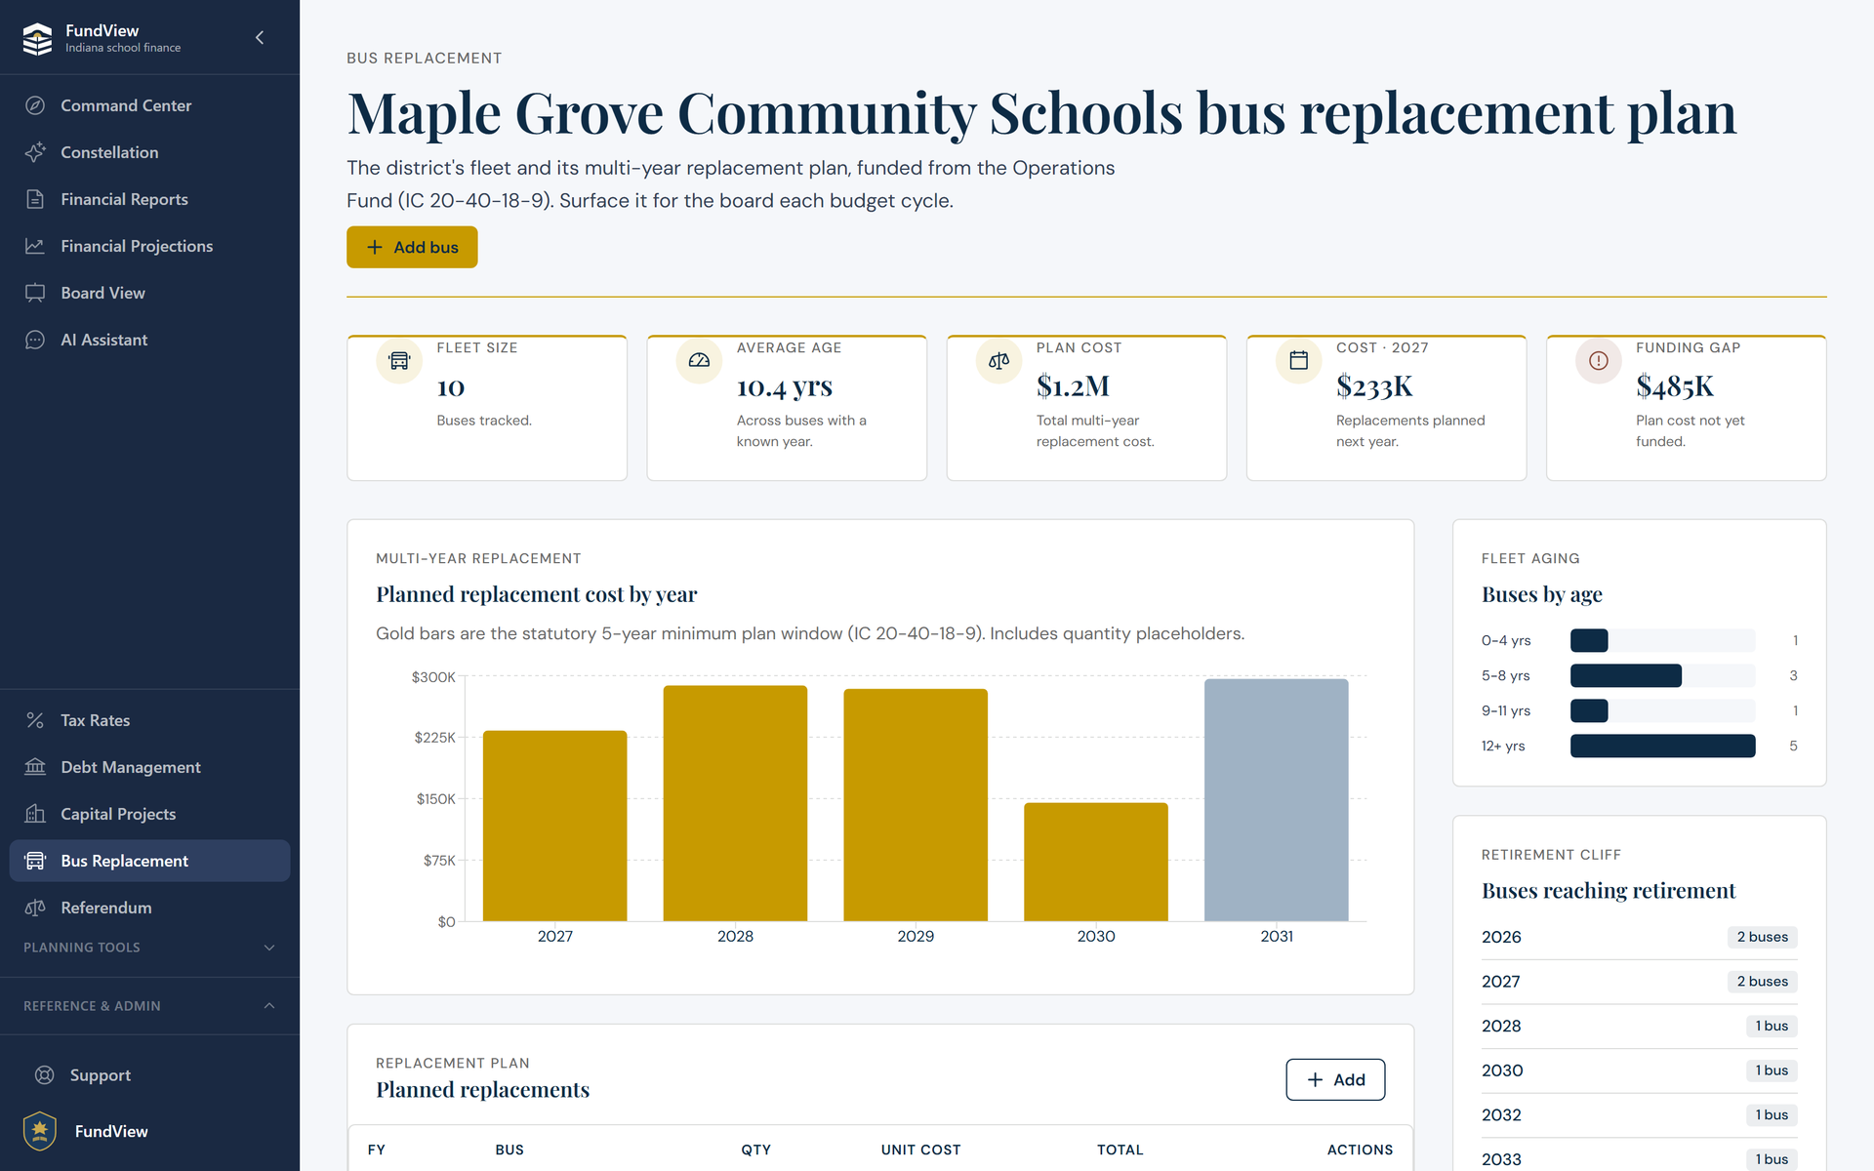The image size is (1874, 1171).
Task: Click Add in Planned replacements
Action: [1335, 1079]
